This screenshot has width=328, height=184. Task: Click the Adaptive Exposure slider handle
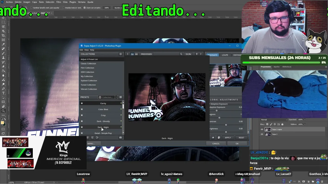click(x=217, y=111)
